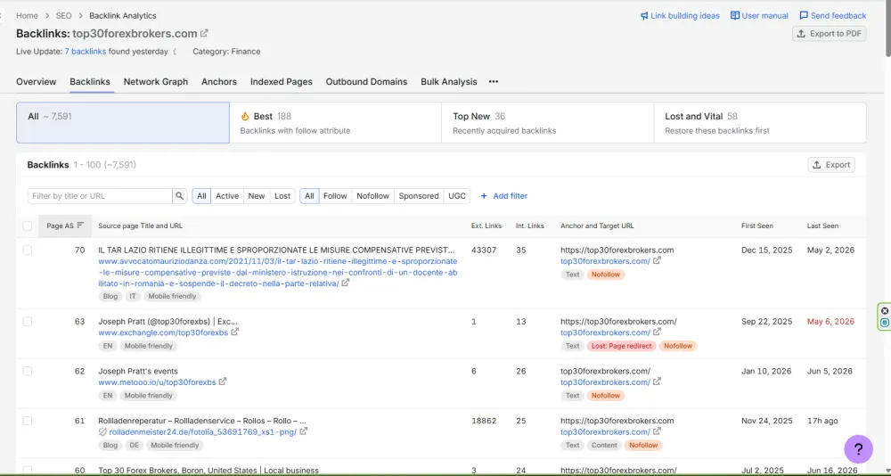The height and width of the screenshot is (476, 891).
Task: Open www.exchangle.com/top30forexbs source link
Action: (163, 332)
